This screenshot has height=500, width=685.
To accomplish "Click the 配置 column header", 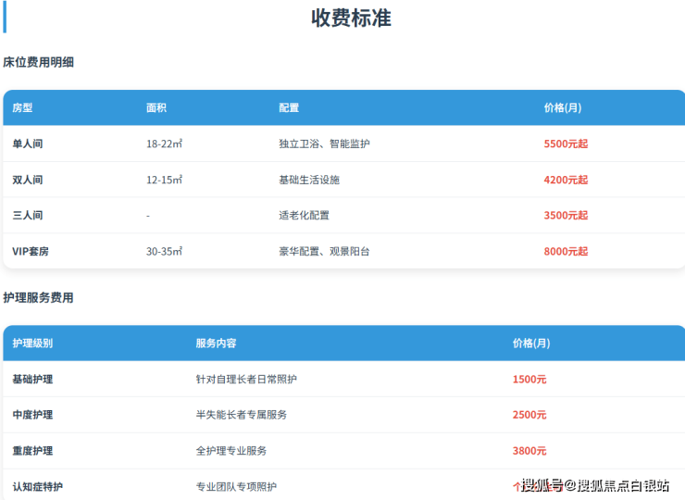I will 289,108.
